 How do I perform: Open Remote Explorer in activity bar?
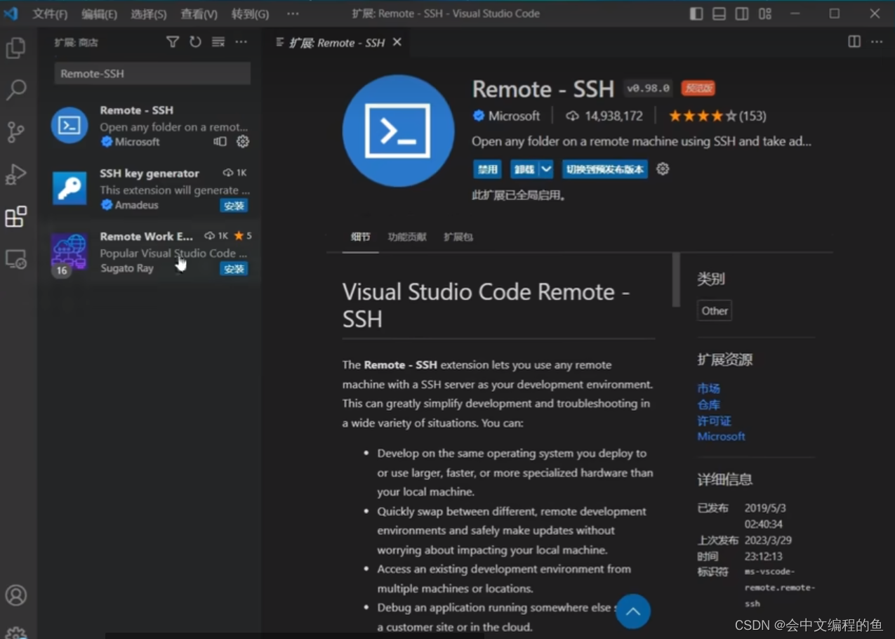[15, 259]
